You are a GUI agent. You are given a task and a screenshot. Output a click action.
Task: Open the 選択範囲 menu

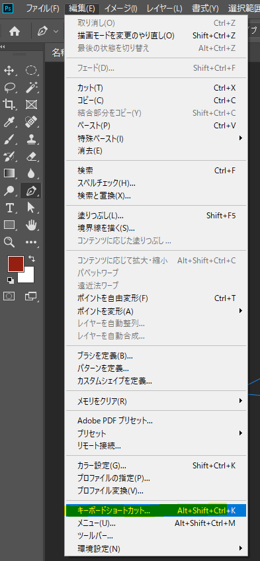click(x=244, y=8)
